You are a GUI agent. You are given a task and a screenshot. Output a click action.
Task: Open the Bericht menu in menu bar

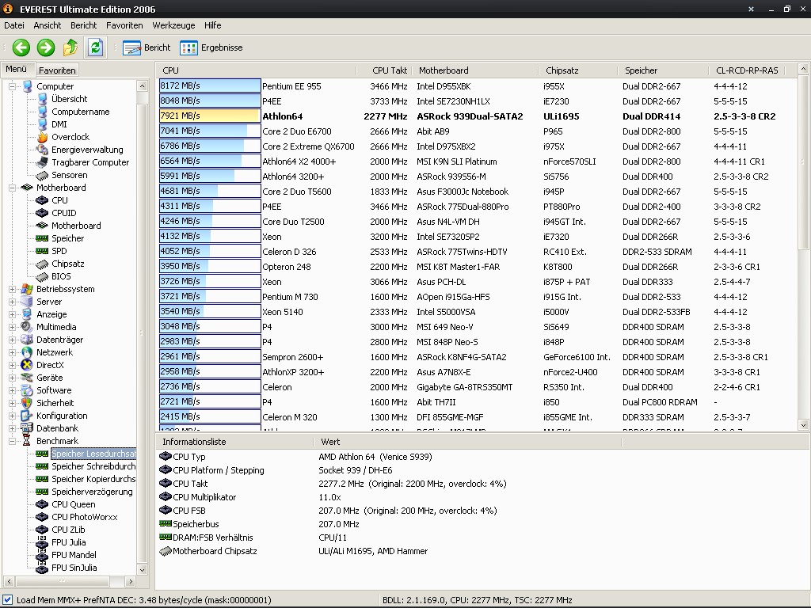83,25
